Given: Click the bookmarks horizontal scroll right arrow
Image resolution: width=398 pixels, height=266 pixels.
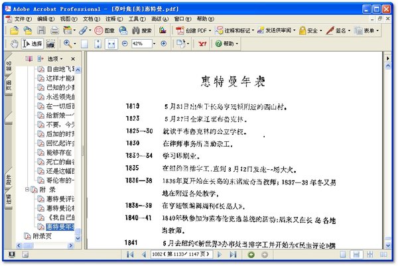Looking at the screenshot, I should 70,245.
